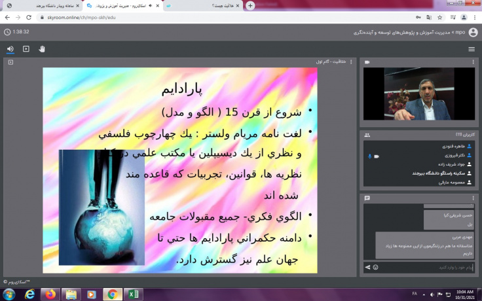Open the emoji picker in chat

pyautogui.click(x=375, y=267)
